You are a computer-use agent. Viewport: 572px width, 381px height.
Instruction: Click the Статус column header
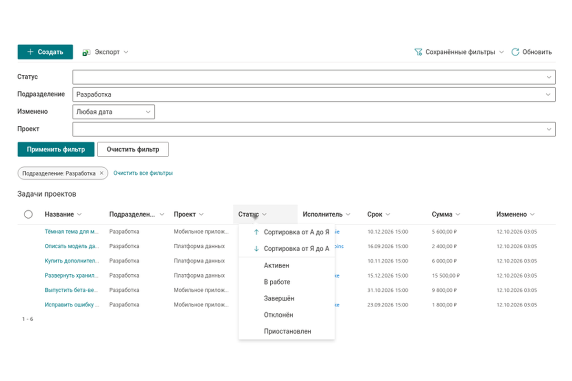[x=266, y=214]
